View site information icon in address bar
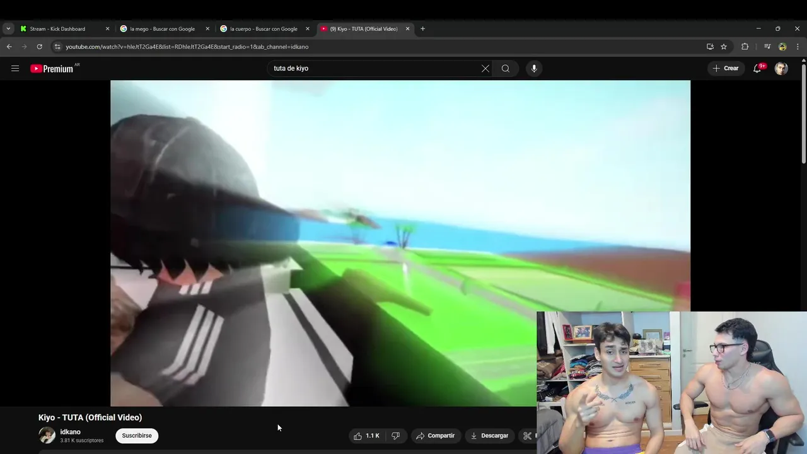The width and height of the screenshot is (807, 454). (57, 47)
